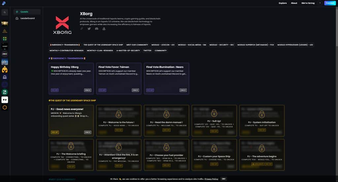This screenshot has width=338, height=182.
Task: Open the OpenSea boat icon link
Action: [104, 29]
